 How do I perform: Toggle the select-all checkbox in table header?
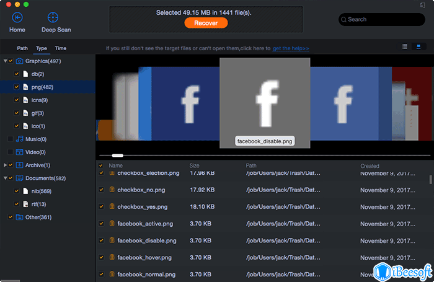click(x=100, y=165)
